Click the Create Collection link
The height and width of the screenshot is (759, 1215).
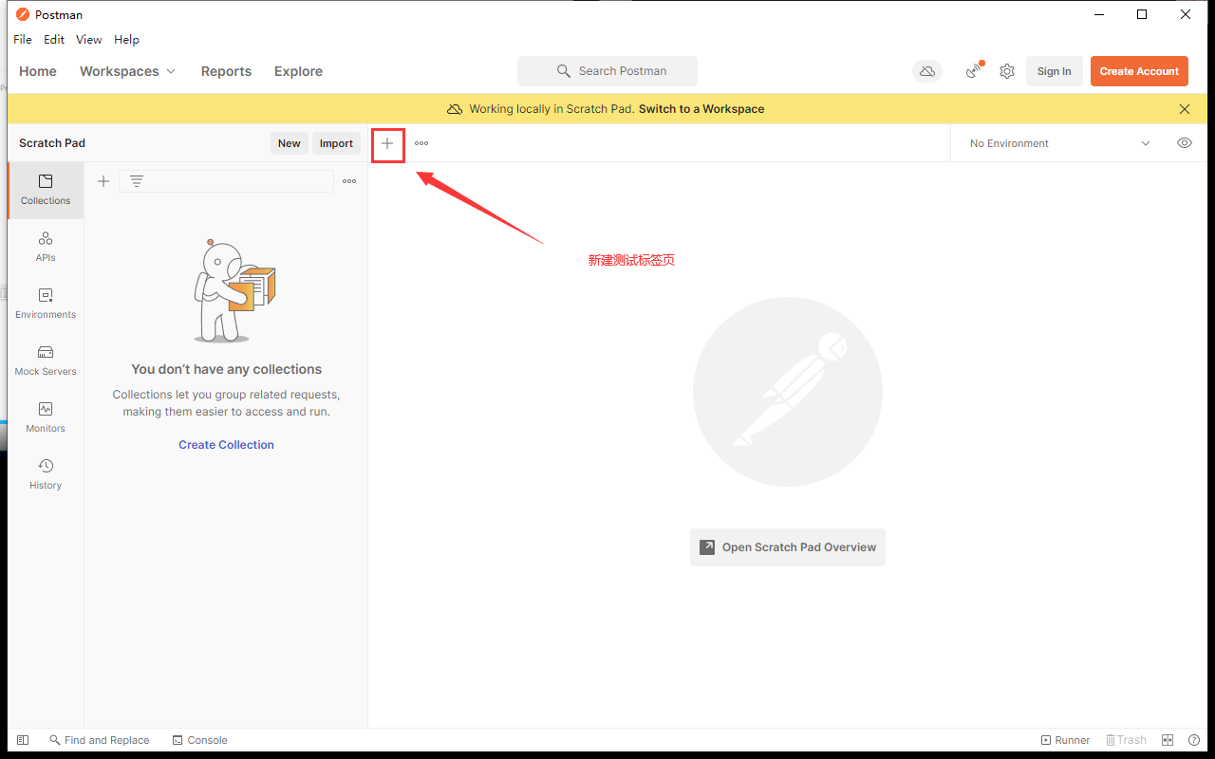(x=226, y=445)
